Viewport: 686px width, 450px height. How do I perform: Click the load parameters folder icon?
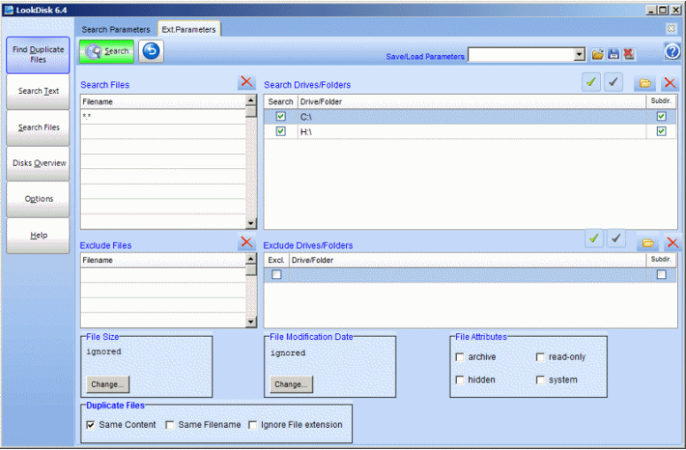[x=597, y=54]
